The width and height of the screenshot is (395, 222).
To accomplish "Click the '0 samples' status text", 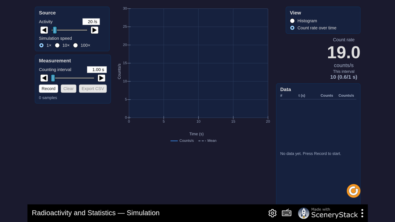I will click(x=48, y=98).
